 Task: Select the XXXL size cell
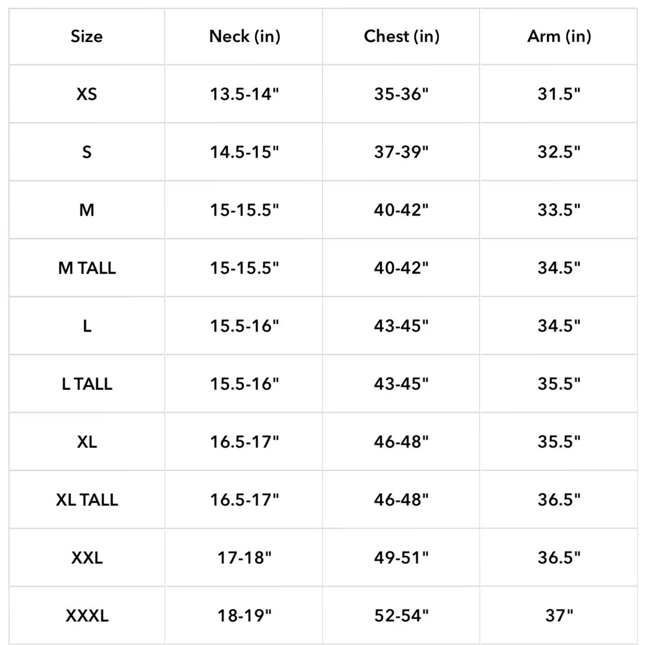[87, 616]
